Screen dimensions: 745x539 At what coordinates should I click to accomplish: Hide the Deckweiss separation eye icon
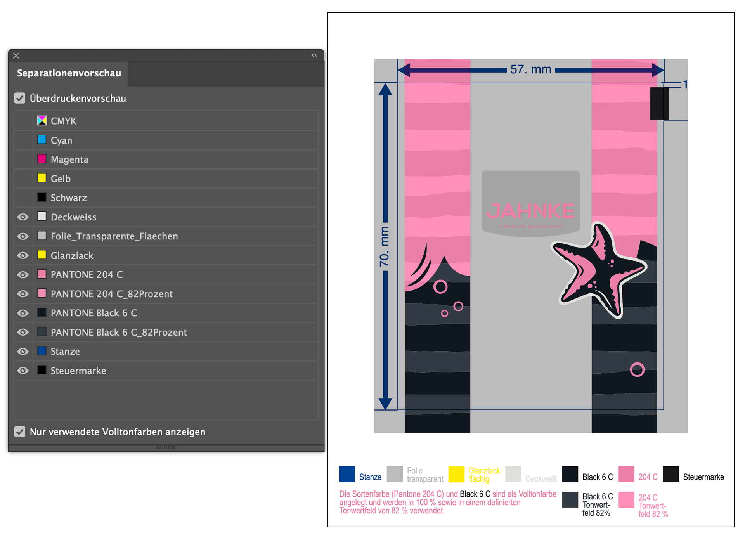[x=23, y=217]
